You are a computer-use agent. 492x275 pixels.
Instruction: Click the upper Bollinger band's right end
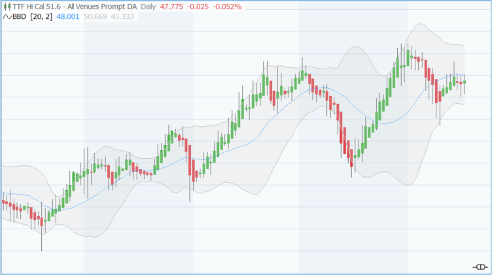coord(463,45)
